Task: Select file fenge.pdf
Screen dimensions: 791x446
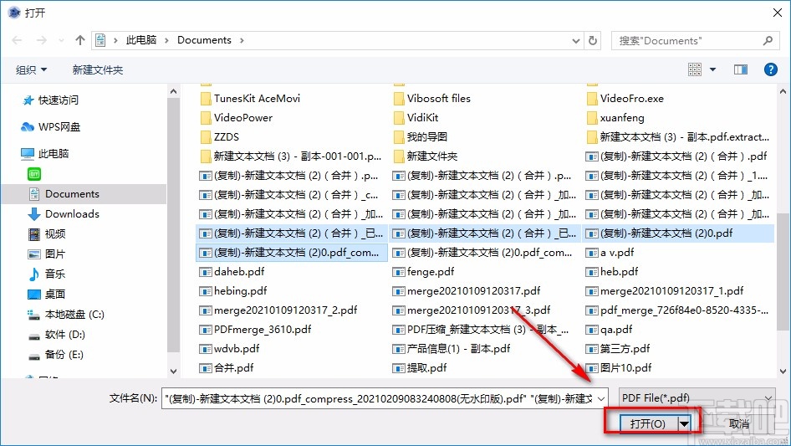Action: click(x=423, y=272)
